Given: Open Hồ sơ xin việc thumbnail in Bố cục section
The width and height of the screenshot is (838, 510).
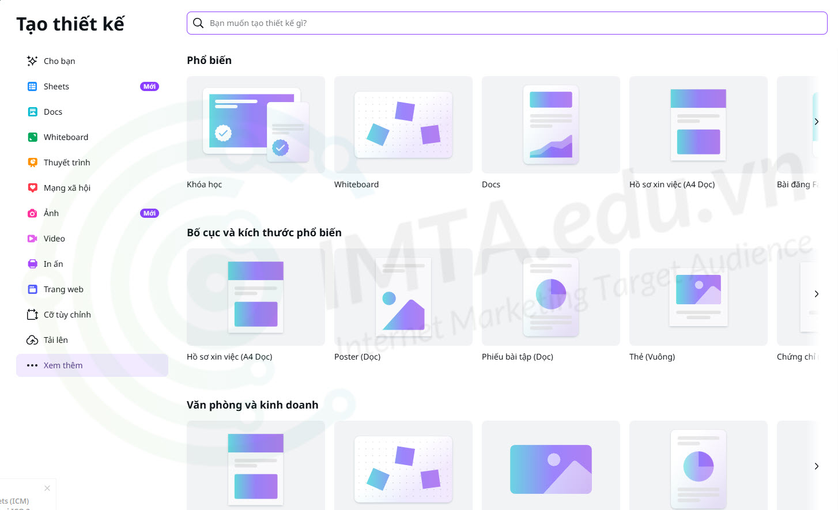Looking at the screenshot, I should coord(256,297).
